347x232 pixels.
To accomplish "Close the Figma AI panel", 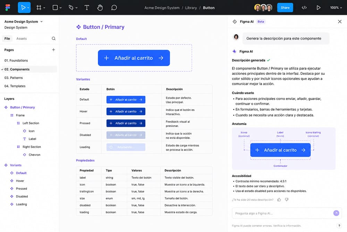I will [x=340, y=22].
